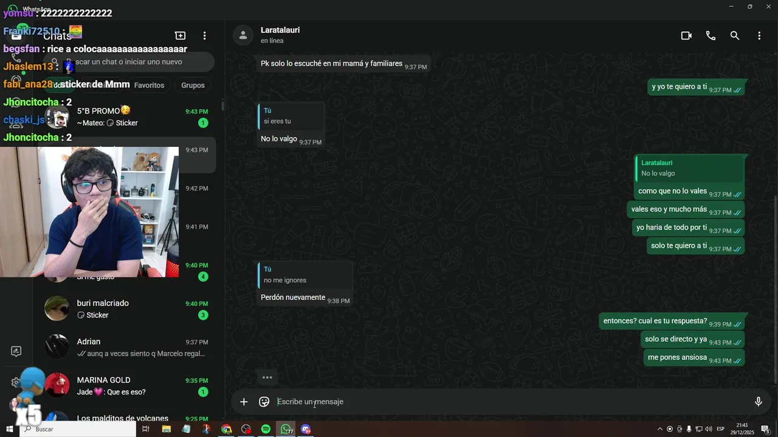Open Google Chrome from the taskbar
The height and width of the screenshot is (437, 778).
coord(226,429)
